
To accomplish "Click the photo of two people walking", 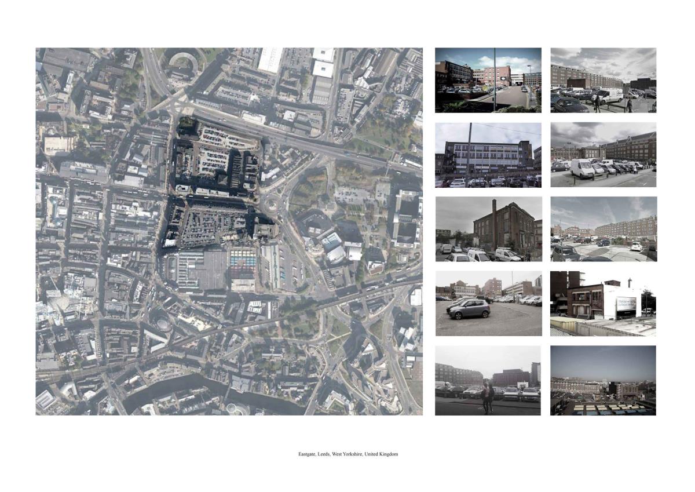I will click(x=488, y=380).
